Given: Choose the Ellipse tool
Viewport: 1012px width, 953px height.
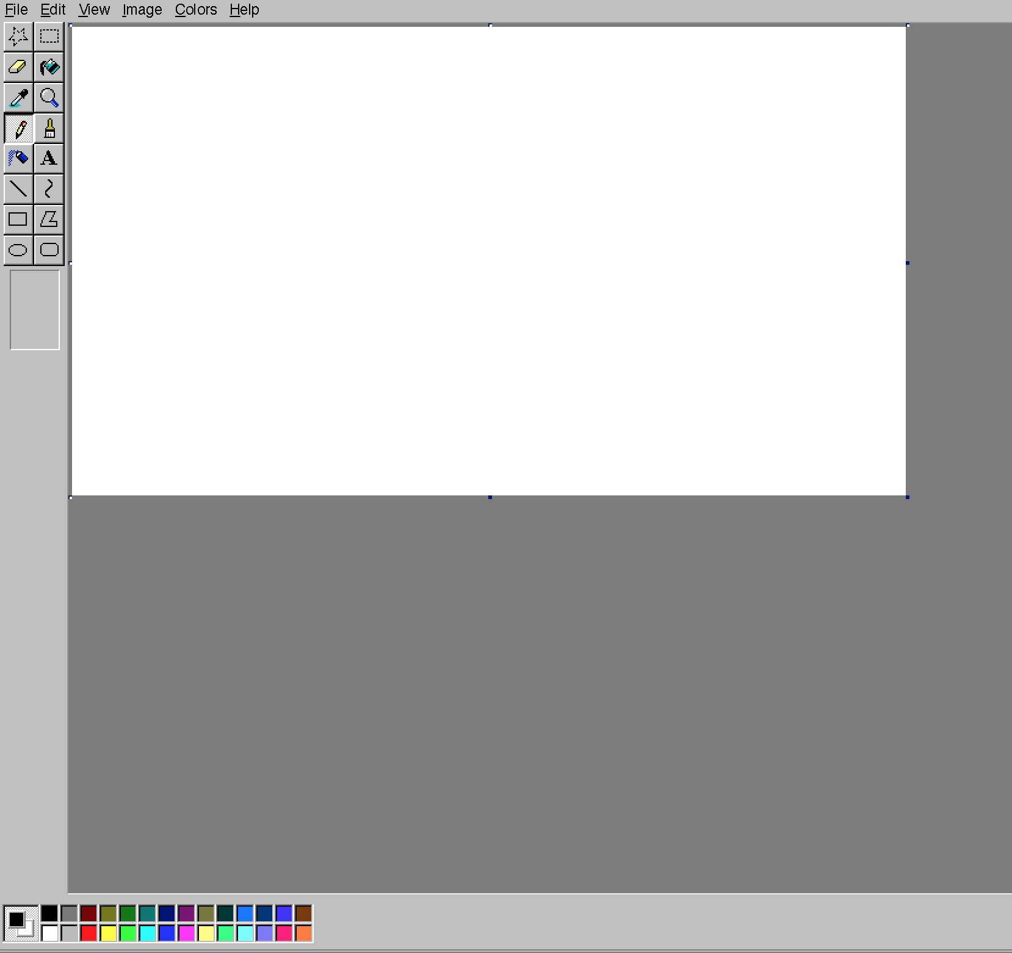Looking at the screenshot, I should [18, 250].
